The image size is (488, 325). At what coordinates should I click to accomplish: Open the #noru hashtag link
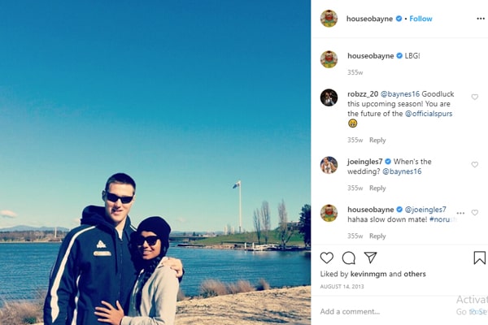pos(442,219)
